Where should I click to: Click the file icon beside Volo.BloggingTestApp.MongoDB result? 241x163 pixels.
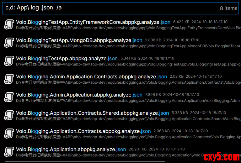click(9, 43)
